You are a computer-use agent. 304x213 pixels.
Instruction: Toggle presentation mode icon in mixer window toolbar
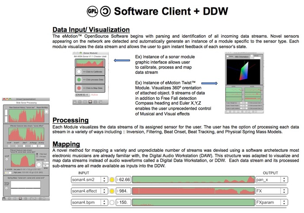20,199
